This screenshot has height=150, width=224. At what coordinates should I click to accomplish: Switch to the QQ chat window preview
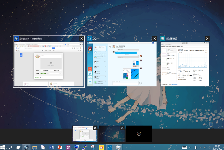click(122, 64)
